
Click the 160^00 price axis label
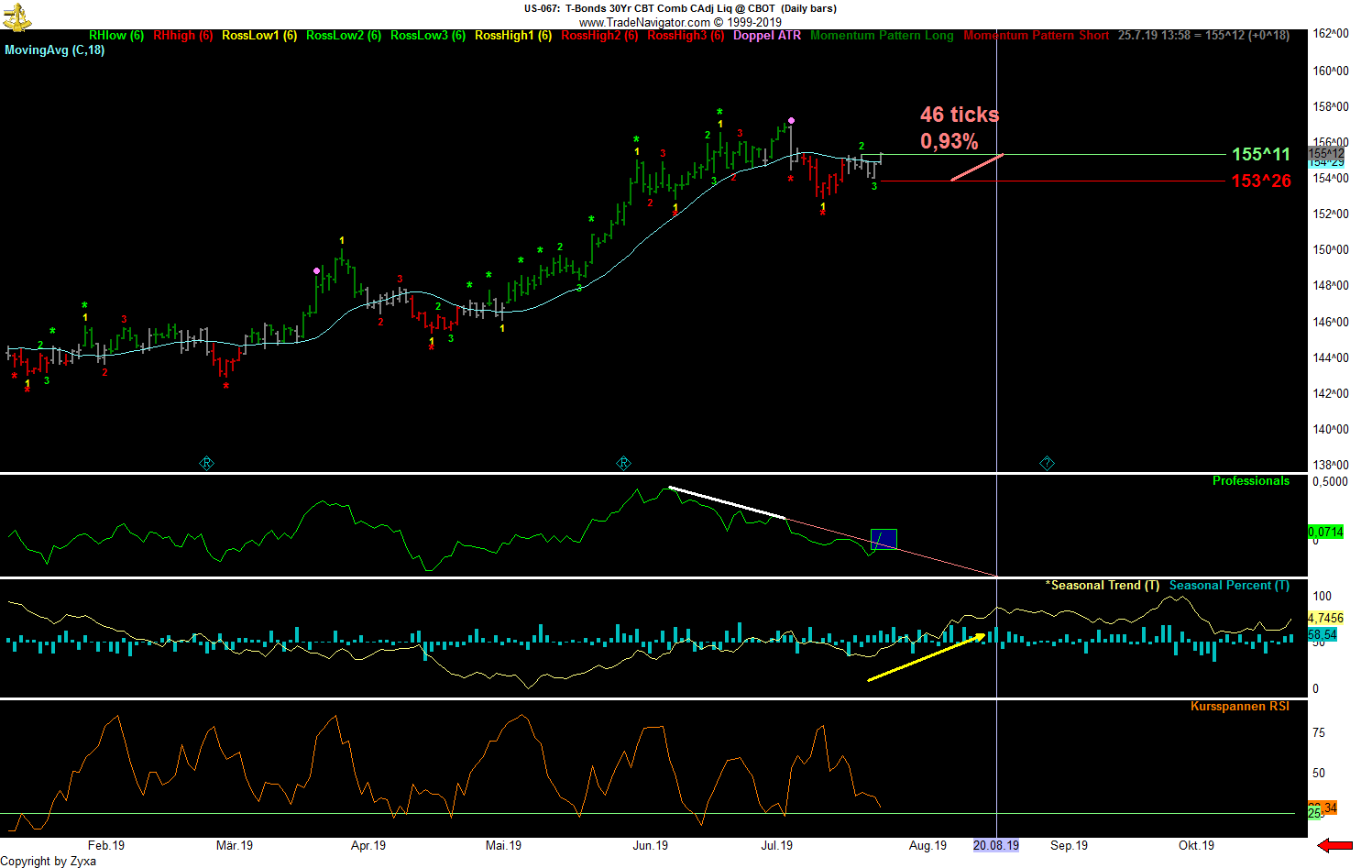tap(1331, 71)
